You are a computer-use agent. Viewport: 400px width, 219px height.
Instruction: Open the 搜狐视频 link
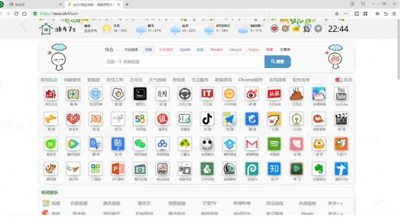tap(177, 203)
